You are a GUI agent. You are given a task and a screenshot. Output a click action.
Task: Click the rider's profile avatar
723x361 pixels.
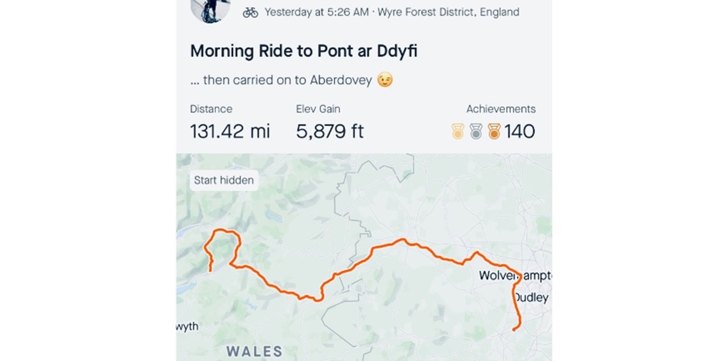pos(209,8)
